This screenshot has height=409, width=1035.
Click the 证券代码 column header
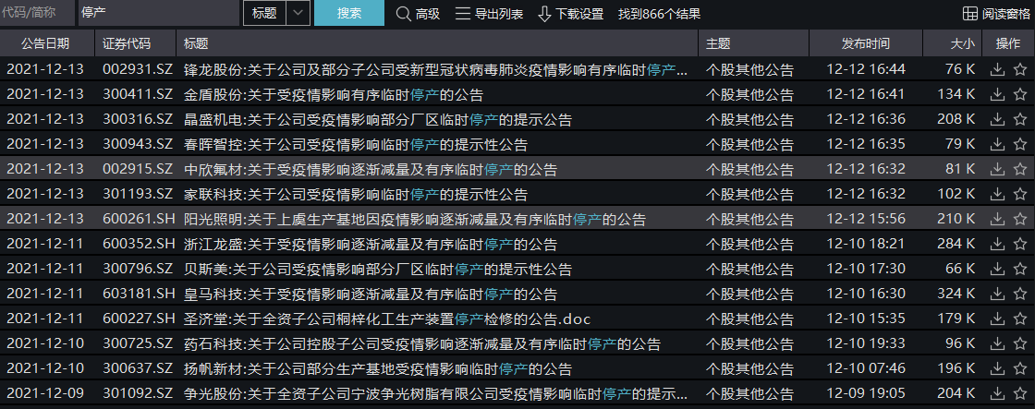(x=127, y=43)
